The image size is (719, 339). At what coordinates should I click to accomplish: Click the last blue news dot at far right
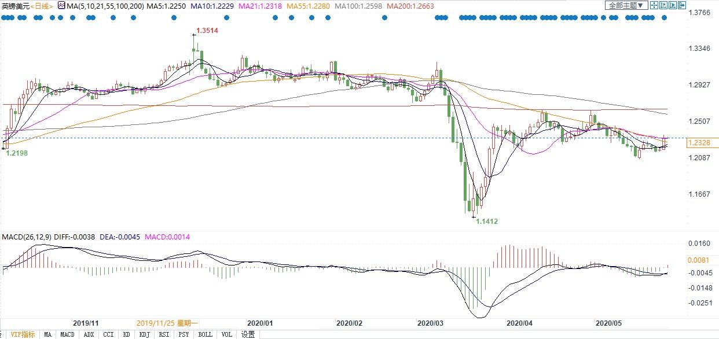tap(665, 18)
